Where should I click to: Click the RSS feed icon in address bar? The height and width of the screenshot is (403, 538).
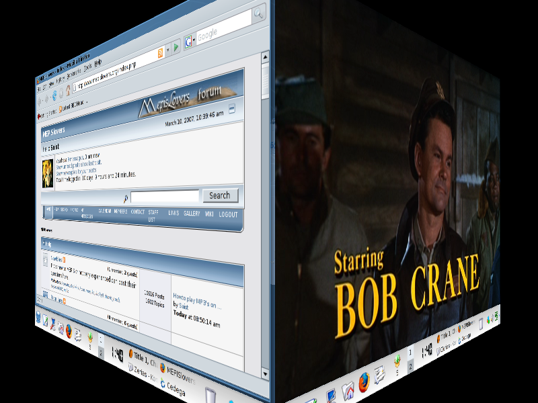(161, 54)
